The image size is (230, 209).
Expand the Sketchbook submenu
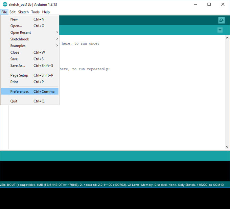coord(30,39)
